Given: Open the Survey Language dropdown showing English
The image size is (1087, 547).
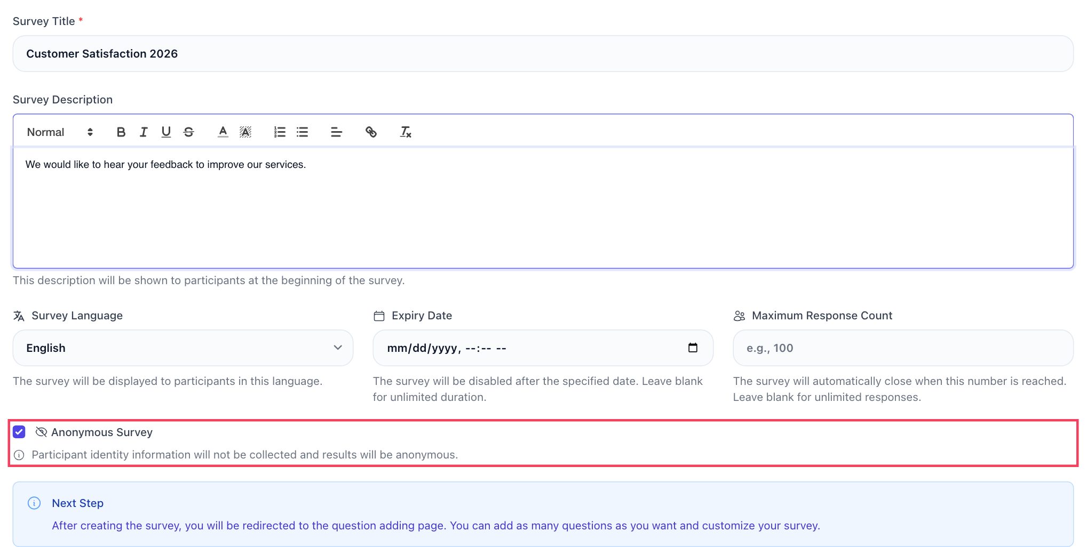Looking at the screenshot, I should click(183, 348).
